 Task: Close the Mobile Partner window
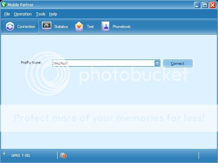[x=213, y=5]
